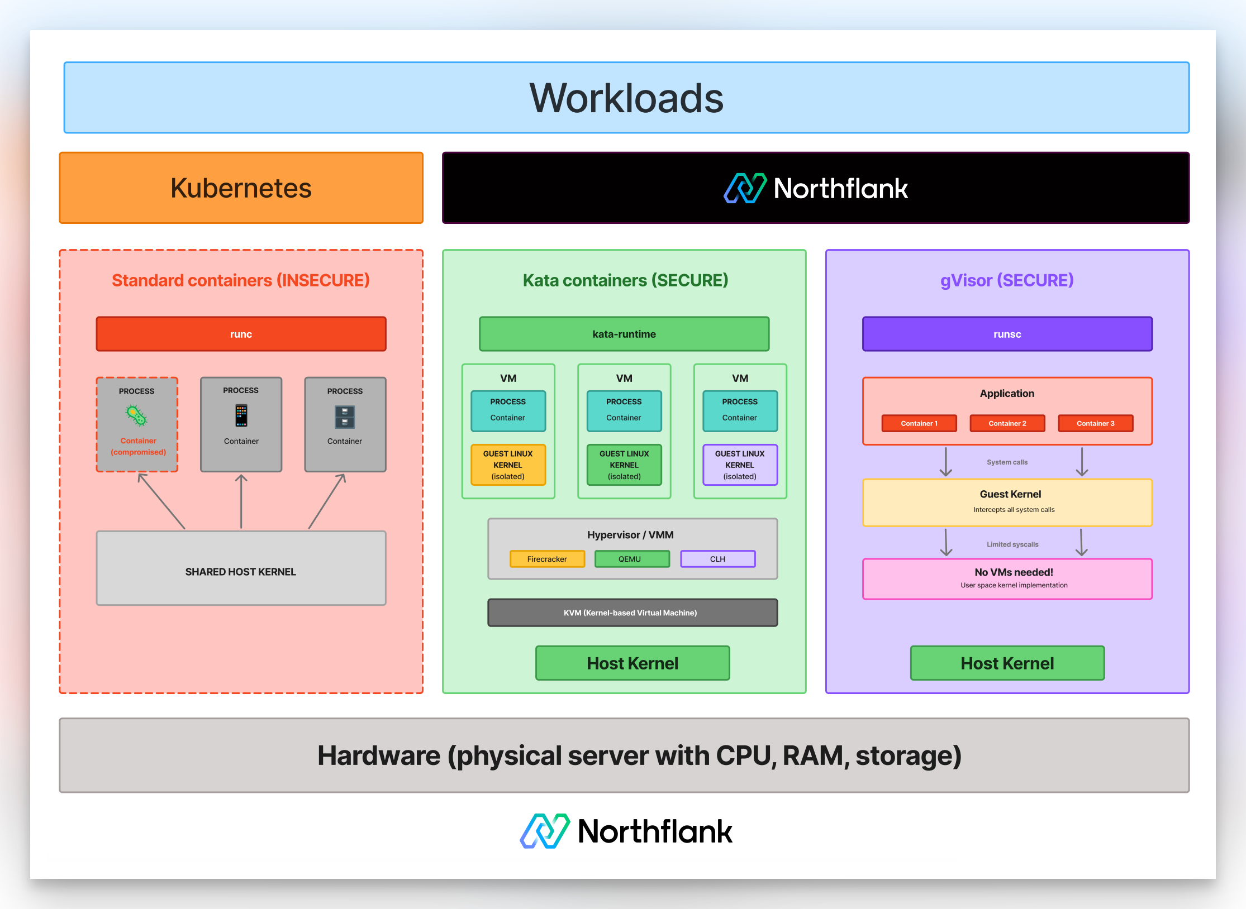1246x909 pixels.
Task: Click Intercepts all system calls text
Action: (x=1014, y=510)
